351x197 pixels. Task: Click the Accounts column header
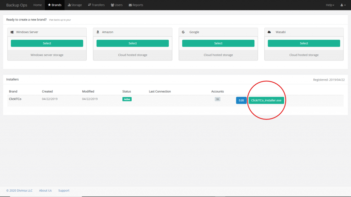pyautogui.click(x=217, y=92)
